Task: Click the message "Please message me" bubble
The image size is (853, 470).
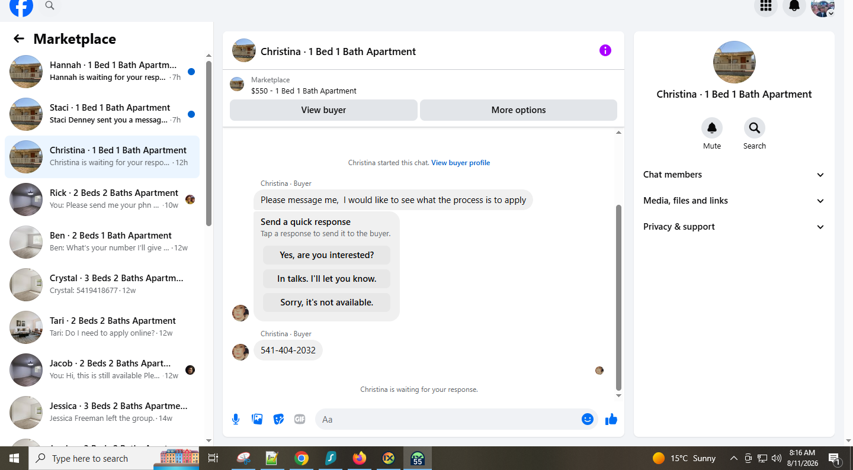Action: [393, 200]
